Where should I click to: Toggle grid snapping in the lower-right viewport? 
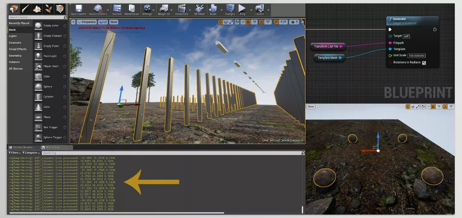(x=433, y=107)
